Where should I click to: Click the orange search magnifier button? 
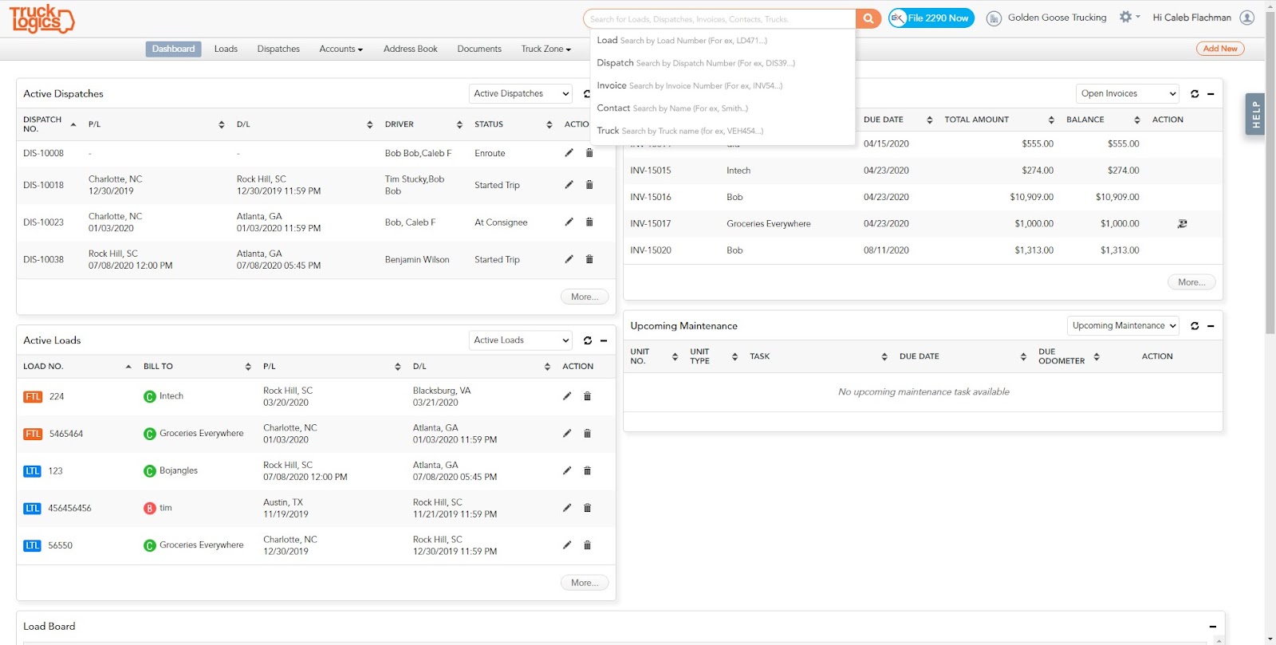868,18
